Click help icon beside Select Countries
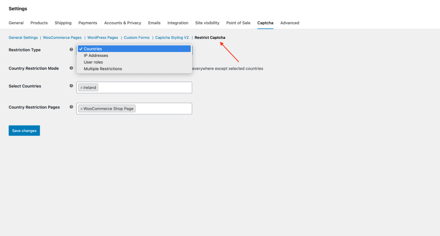Image resolution: width=440 pixels, height=236 pixels. tap(71, 86)
